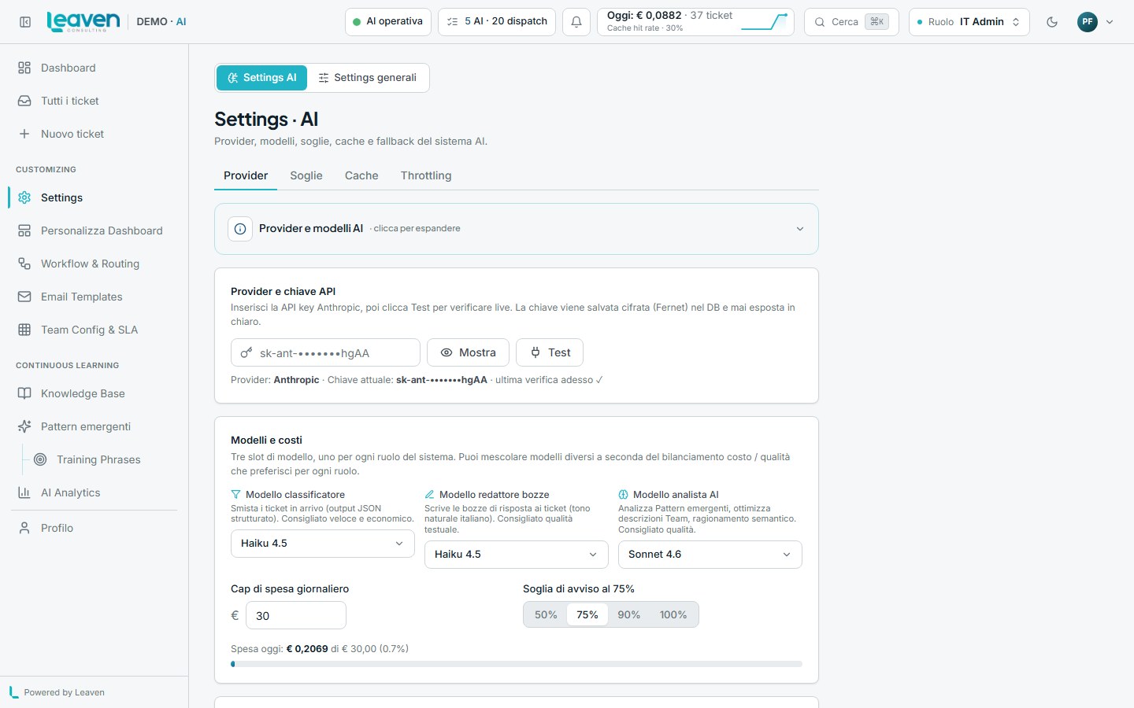Image resolution: width=1134 pixels, height=708 pixels.
Task: Click the Personalizza Dashboard layout icon
Action: point(24,230)
